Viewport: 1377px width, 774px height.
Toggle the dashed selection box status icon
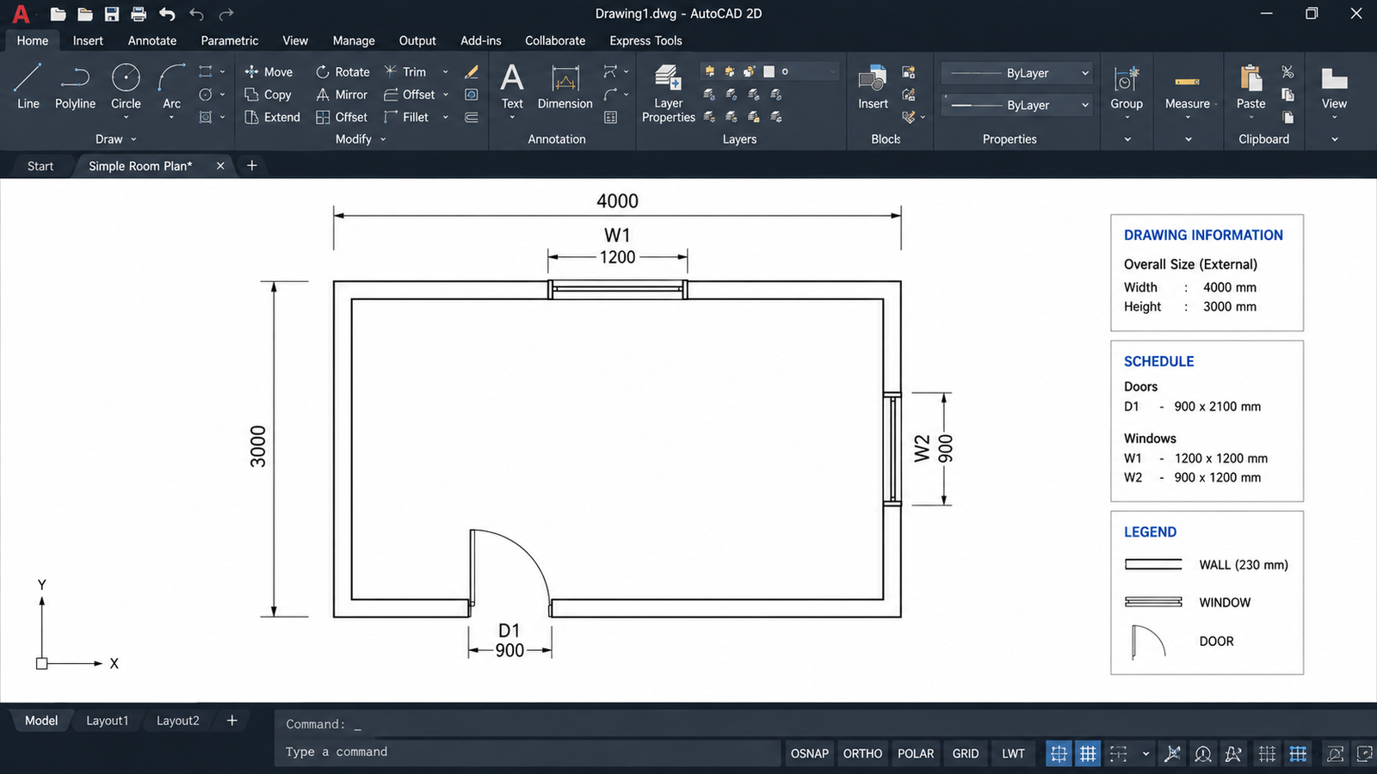(1118, 754)
